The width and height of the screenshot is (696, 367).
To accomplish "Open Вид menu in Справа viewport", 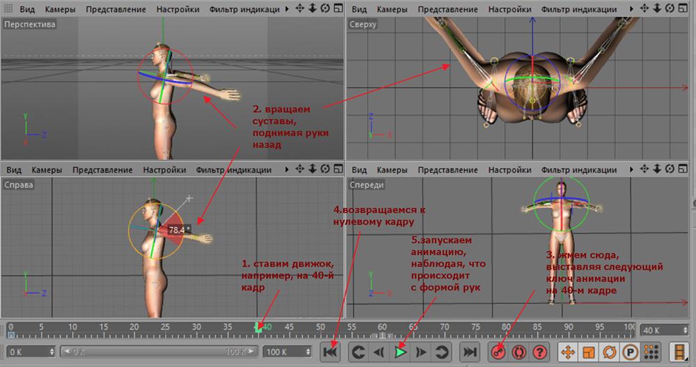I will click(x=14, y=170).
